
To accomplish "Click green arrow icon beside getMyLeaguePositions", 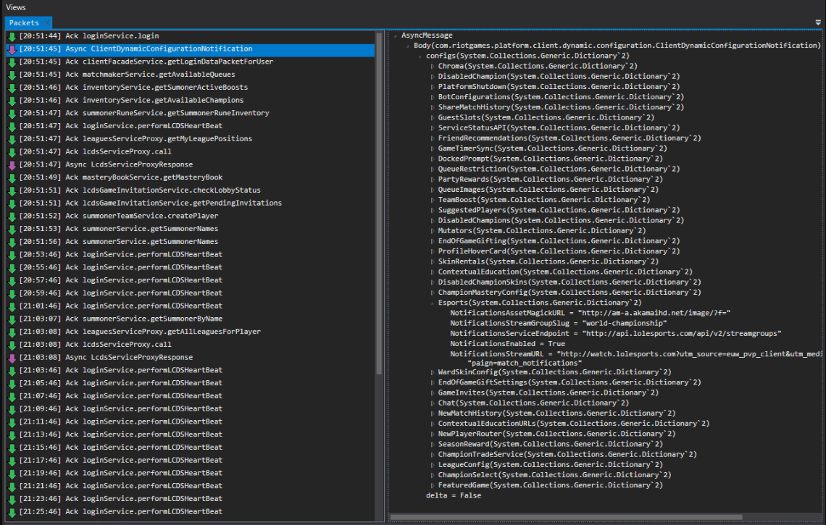I will (x=12, y=140).
